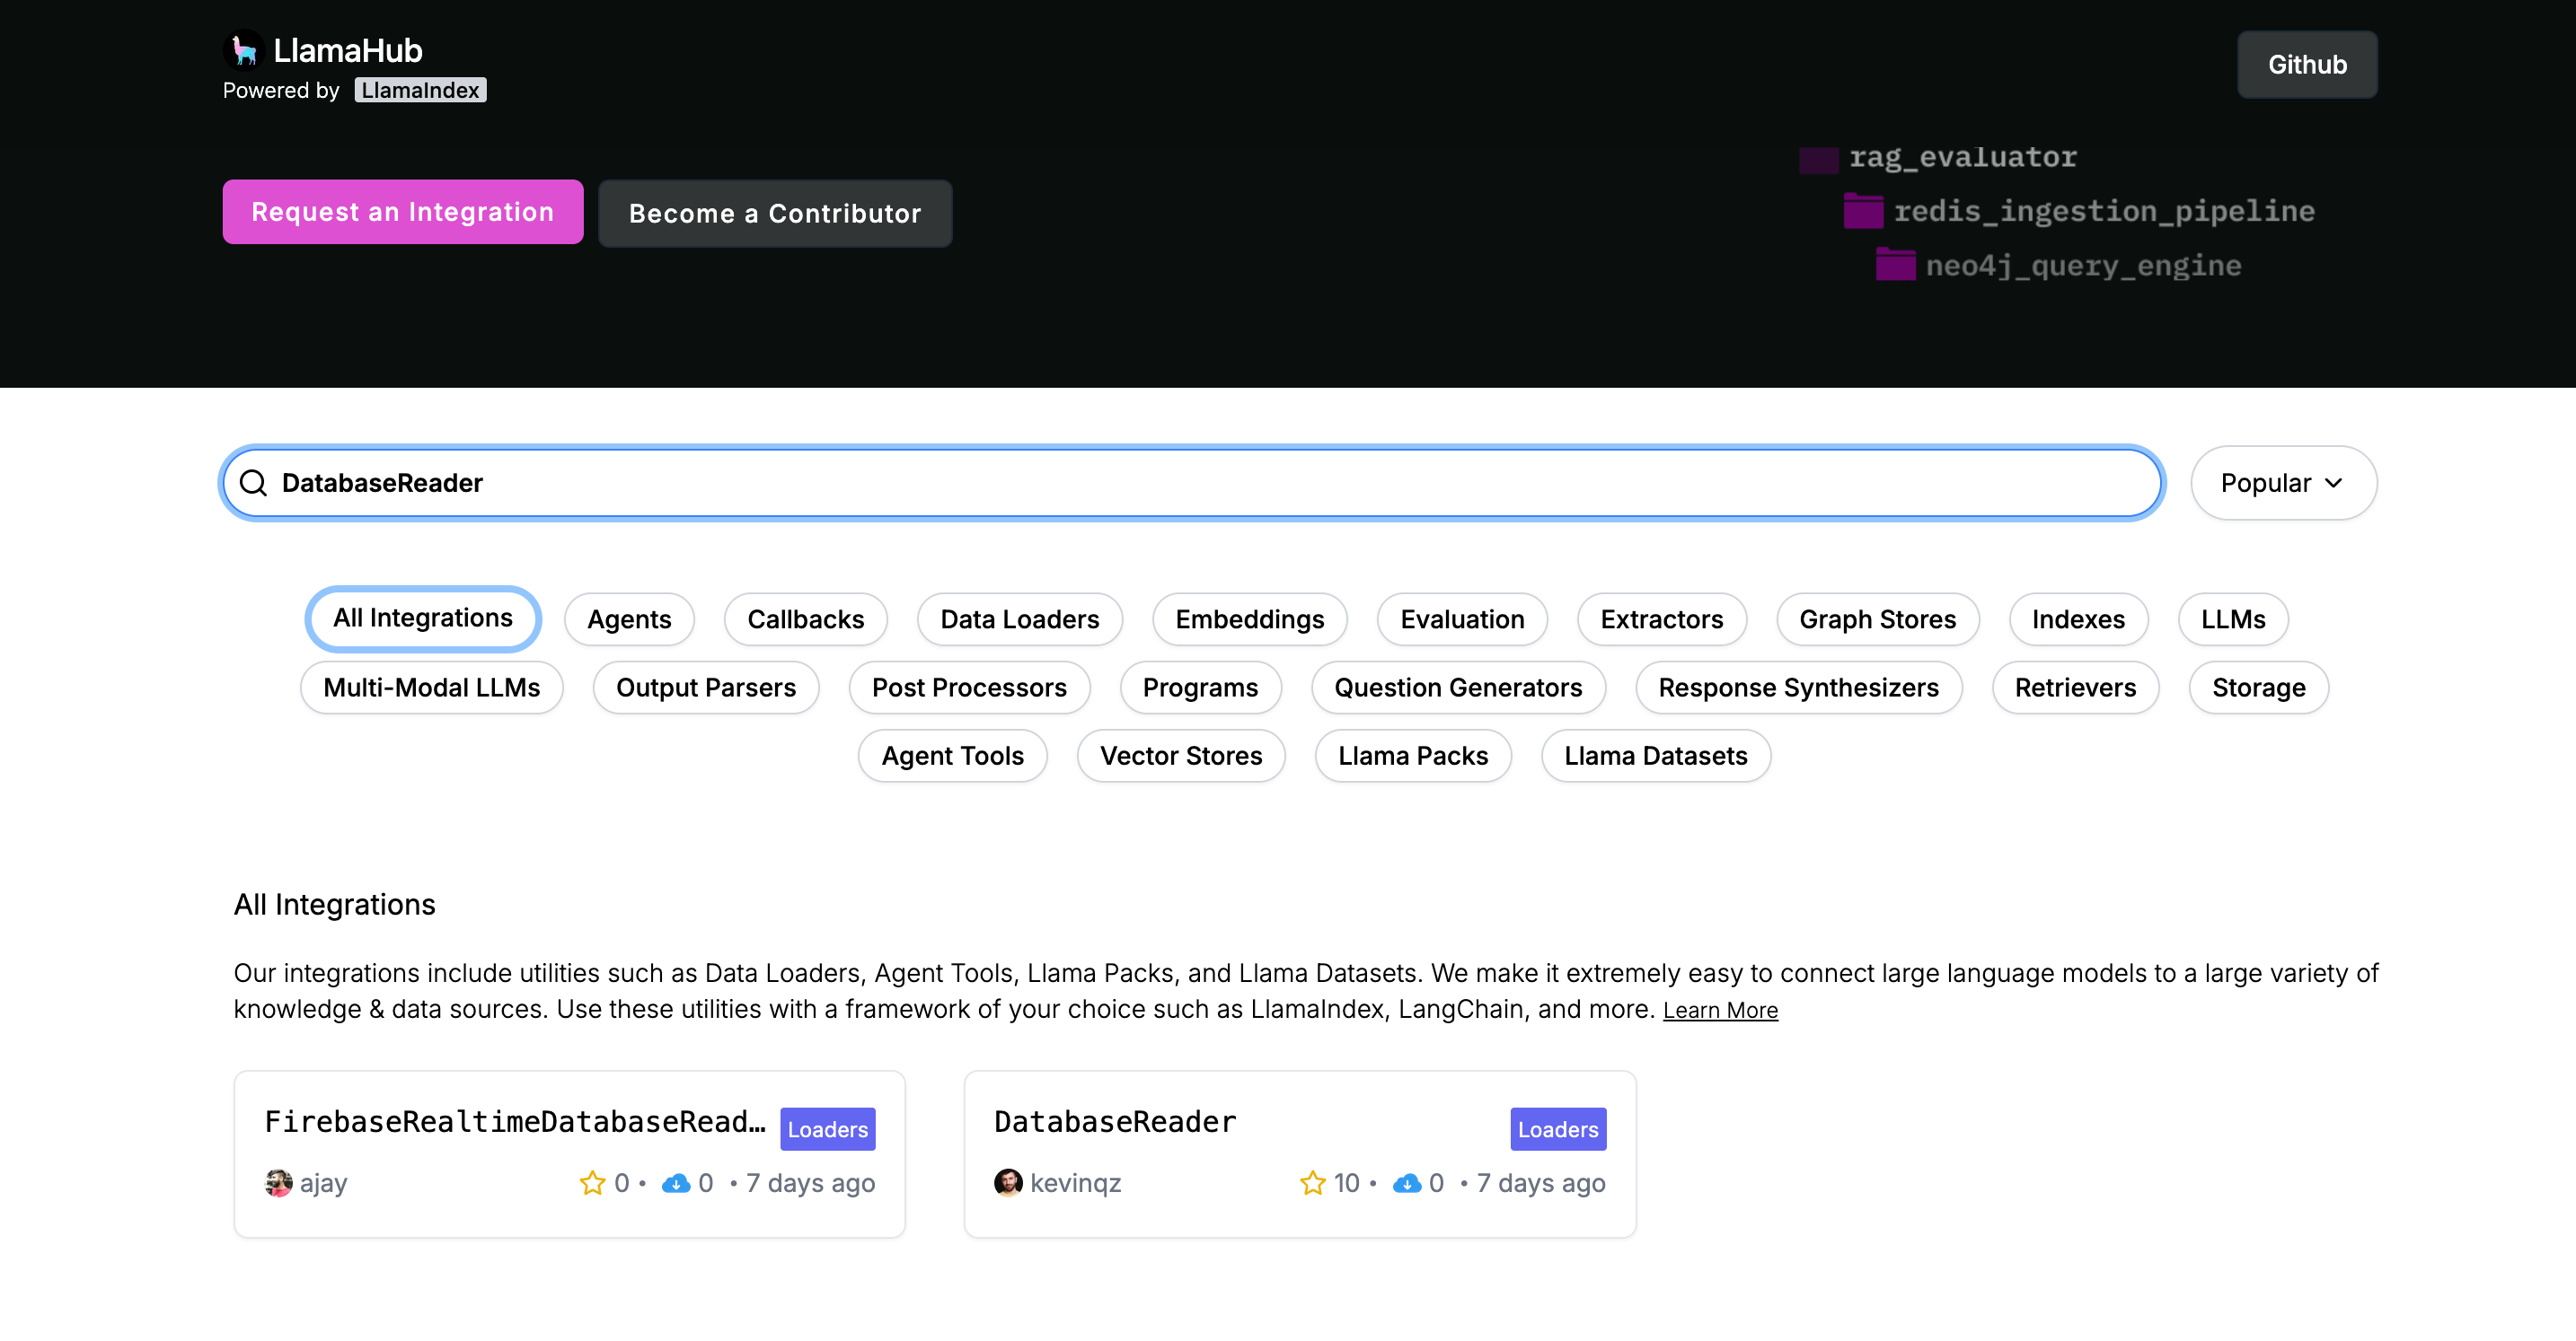Click ajay's avatar on the Firebase card
The width and height of the screenshot is (2576, 1341).
coord(279,1183)
